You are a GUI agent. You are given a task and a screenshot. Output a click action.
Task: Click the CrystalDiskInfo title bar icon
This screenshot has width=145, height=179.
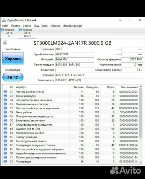[x=4, y=20]
